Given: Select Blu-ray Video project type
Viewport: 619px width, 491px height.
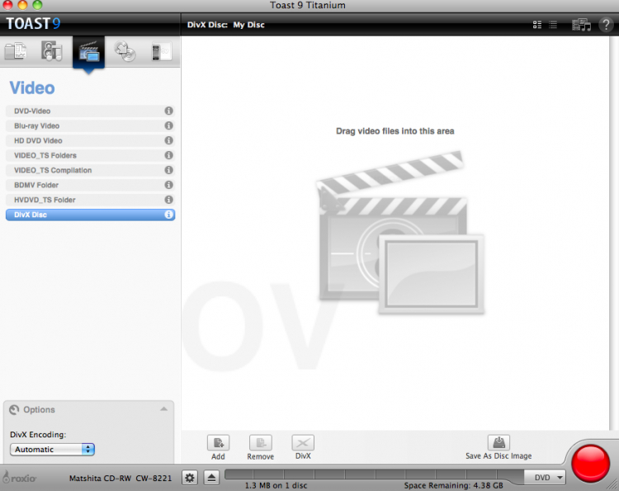Looking at the screenshot, I should pyautogui.click(x=90, y=125).
